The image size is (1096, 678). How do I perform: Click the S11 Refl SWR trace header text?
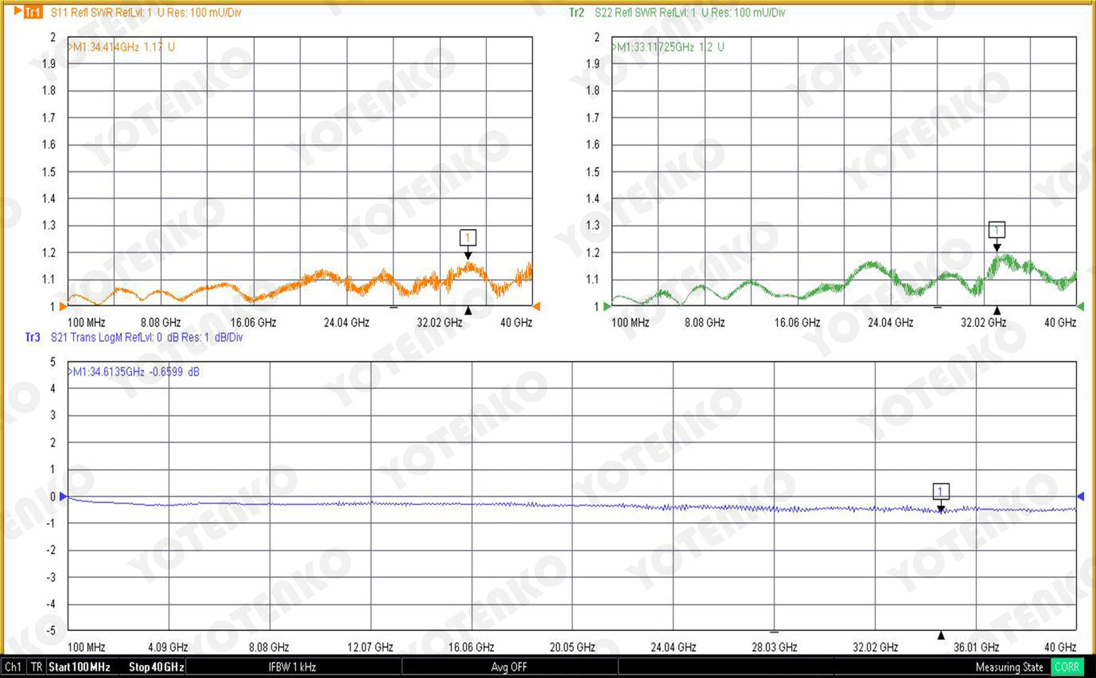pos(146,13)
